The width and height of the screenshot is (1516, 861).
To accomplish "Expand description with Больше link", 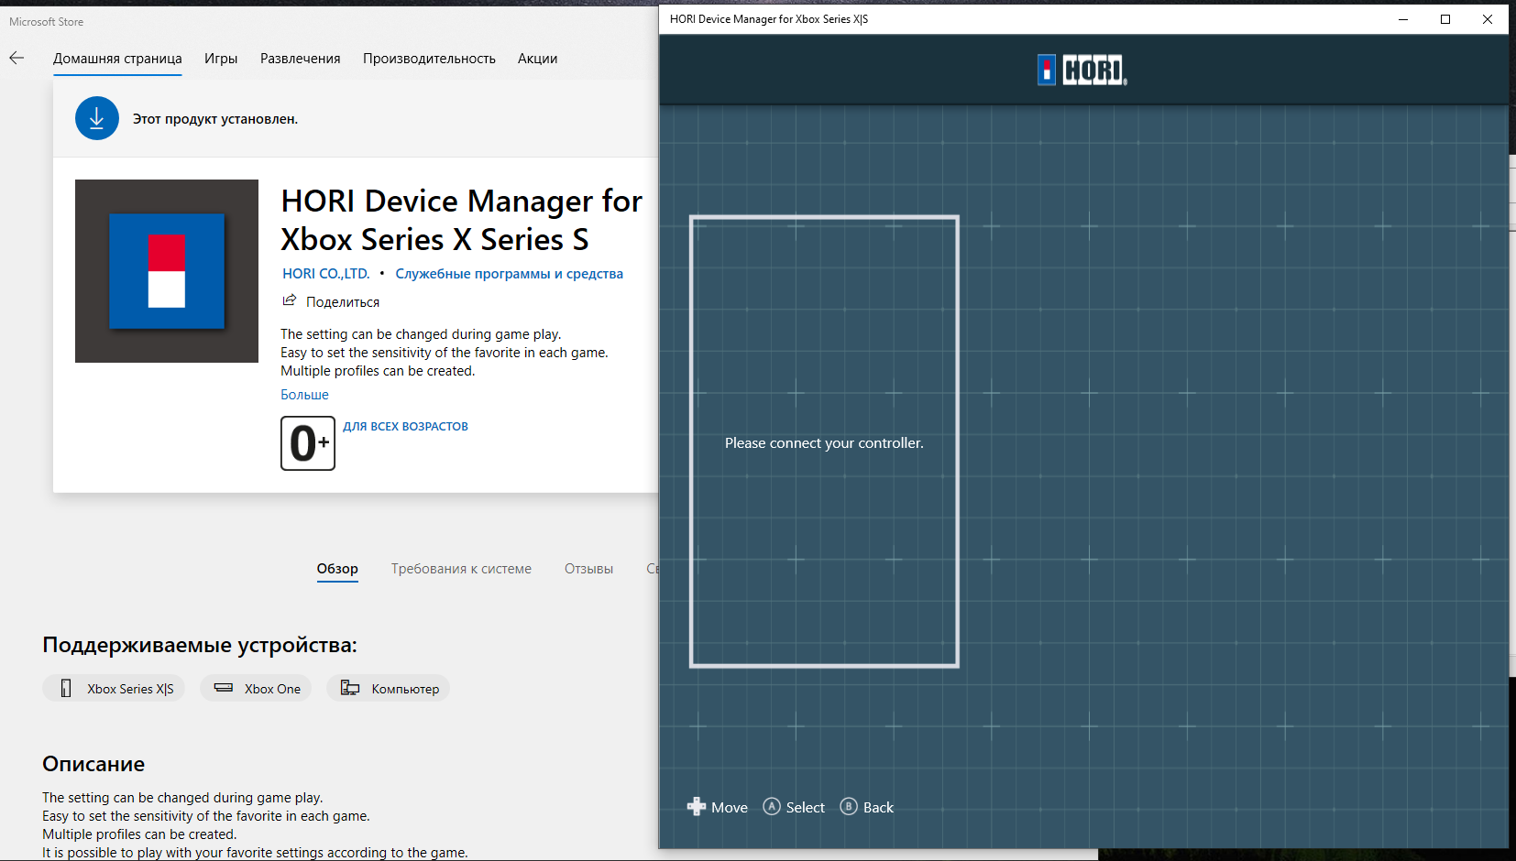I will [x=304, y=395].
